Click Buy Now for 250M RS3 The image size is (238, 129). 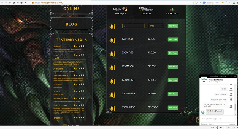[x=173, y=67]
